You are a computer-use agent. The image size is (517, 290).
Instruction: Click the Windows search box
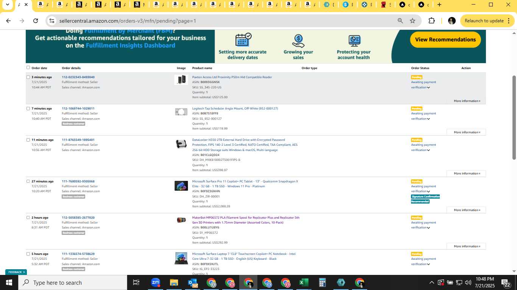(73, 282)
